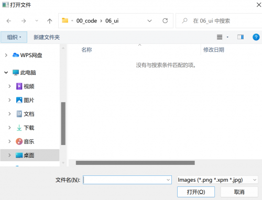Open more view options arrow
This screenshot has height=200, width=262.
tap(227, 37)
